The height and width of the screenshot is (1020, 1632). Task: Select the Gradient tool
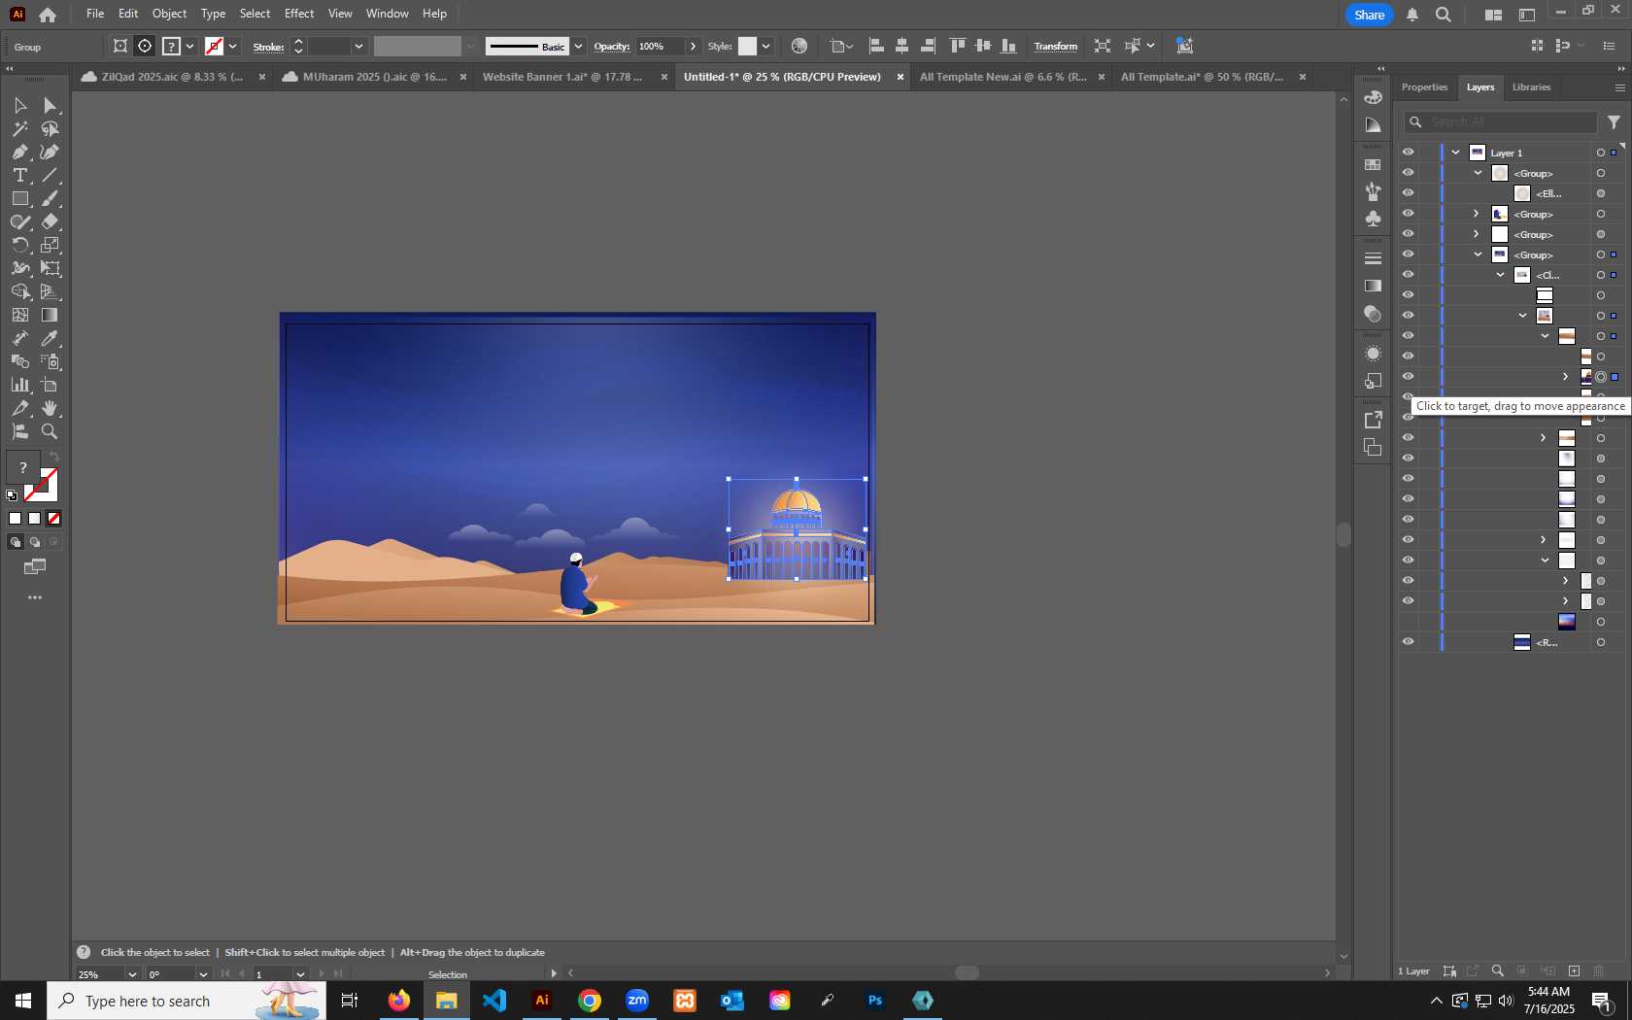click(50, 315)
